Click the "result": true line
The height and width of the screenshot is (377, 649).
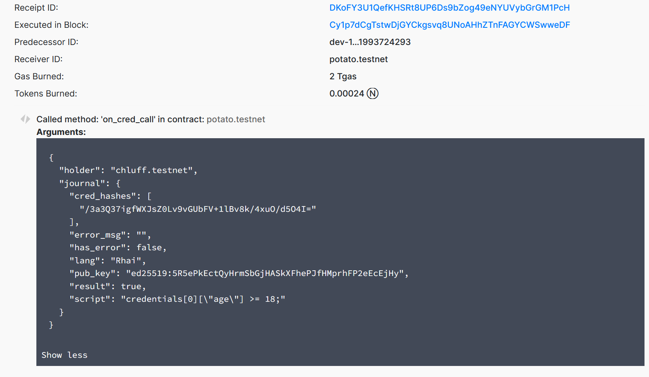pyautogui.click(x=107, y=286)
